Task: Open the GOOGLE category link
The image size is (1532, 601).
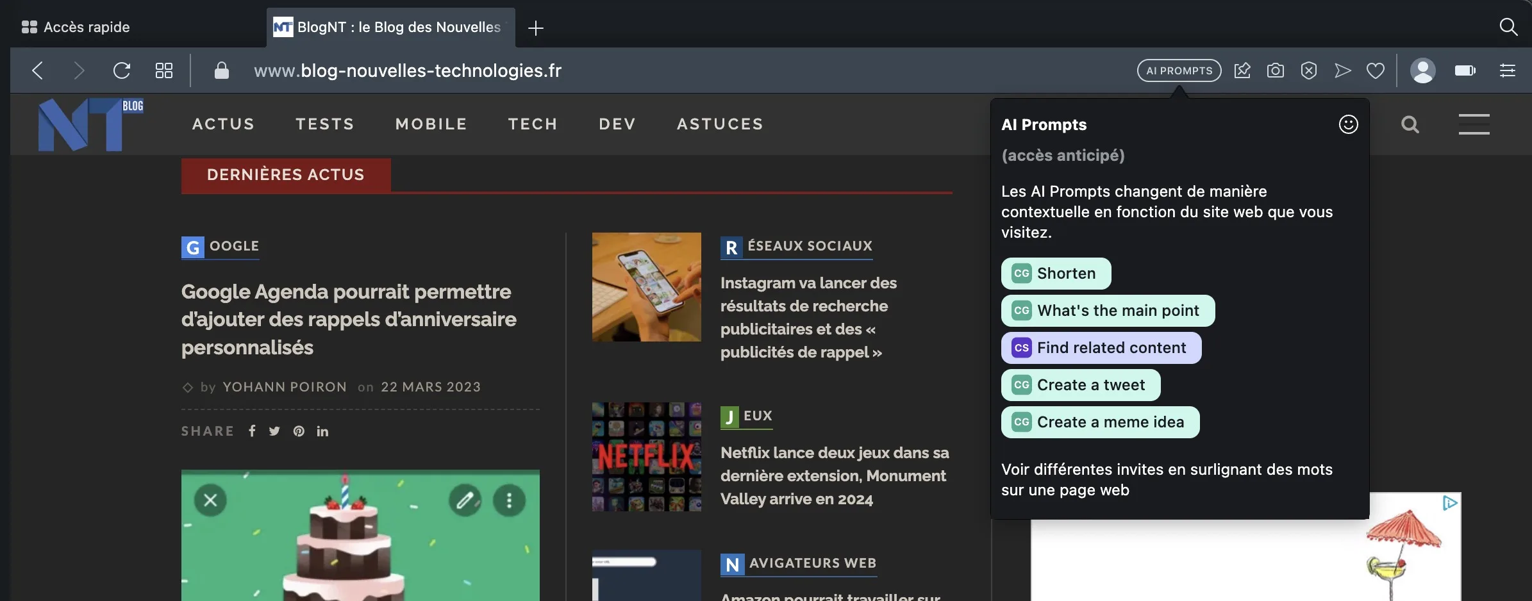Action: point(221,247)
